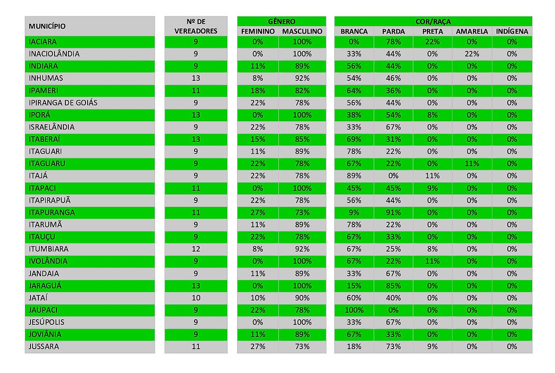This screenshot has width=555, height=373.
Task: Select the ITUMBIARA municipality cell
Action: point(90,249)
